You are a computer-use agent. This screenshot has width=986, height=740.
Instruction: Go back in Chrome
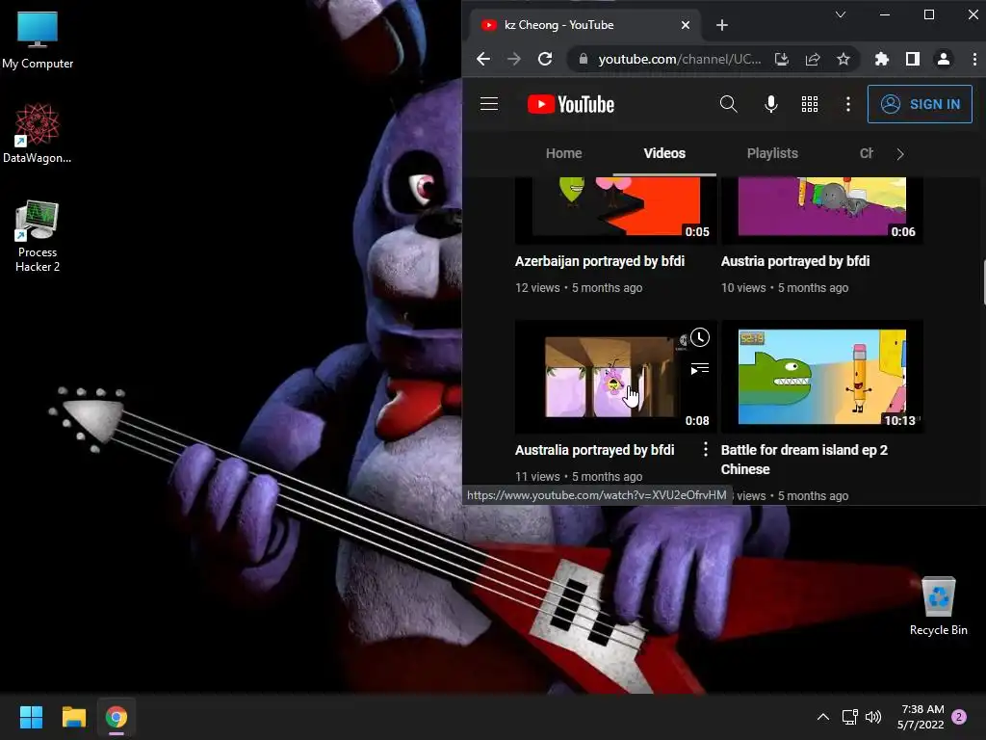pos(483,59)
